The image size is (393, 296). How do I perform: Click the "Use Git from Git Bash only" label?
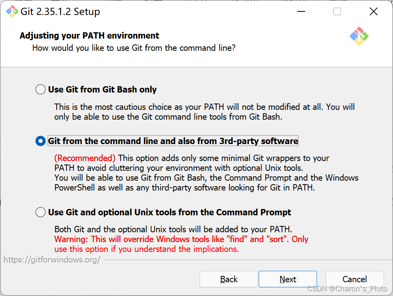coord(102,90)
